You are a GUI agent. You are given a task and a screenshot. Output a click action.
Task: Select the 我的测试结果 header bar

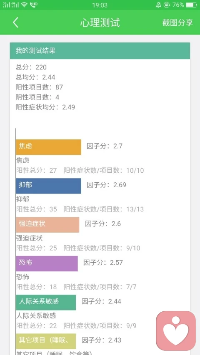point(100,51)
